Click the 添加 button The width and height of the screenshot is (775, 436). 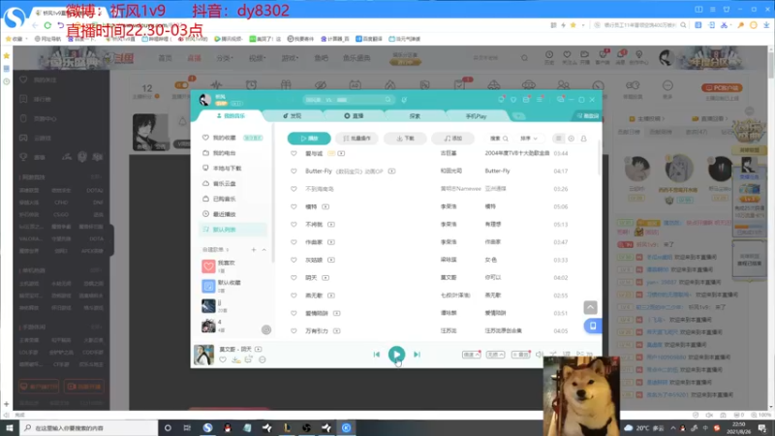pyautogui.click(x=452, y=139)
